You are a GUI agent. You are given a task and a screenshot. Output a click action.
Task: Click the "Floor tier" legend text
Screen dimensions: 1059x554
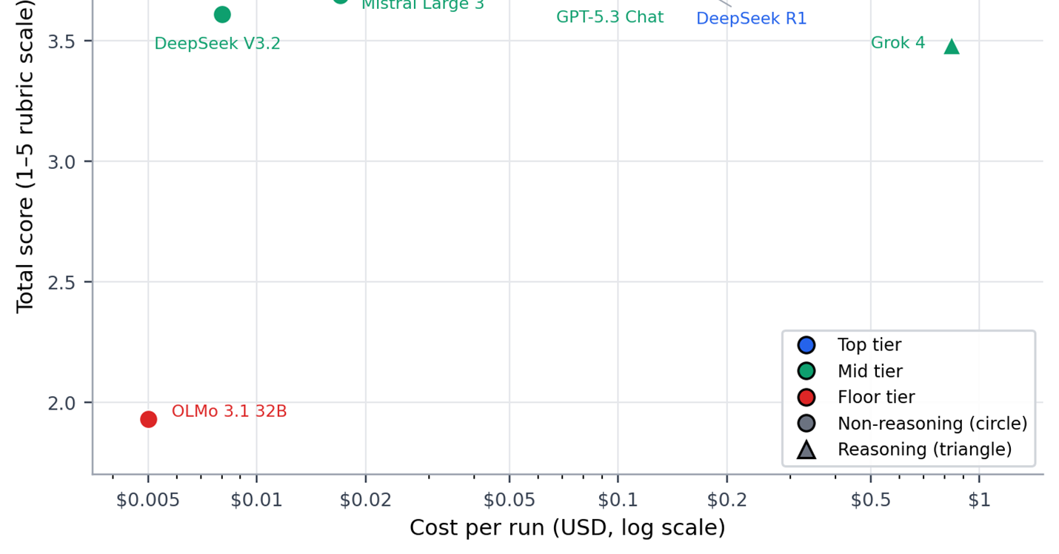click(x=876, y=398)
